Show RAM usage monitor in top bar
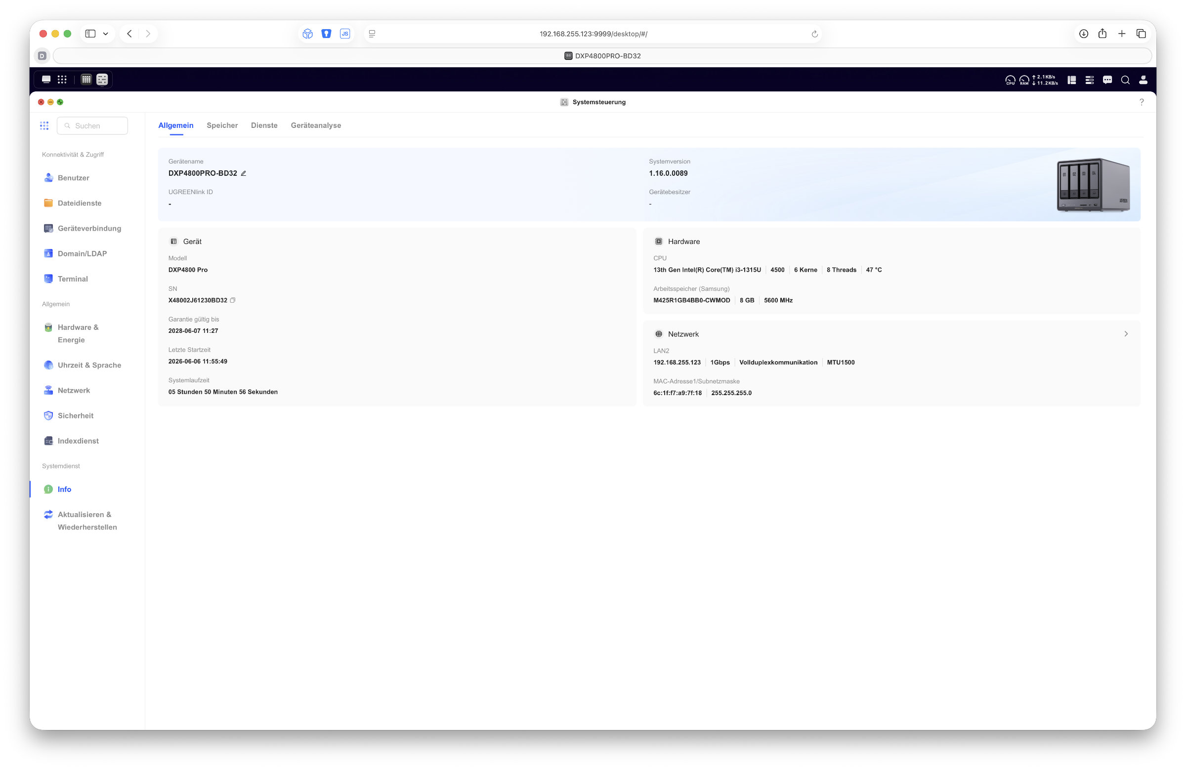The height and width of the screenshot is (769, 1186). coord(1024,80)
